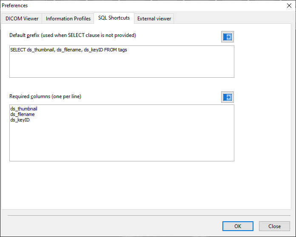Select the SQL Shortcuts tab
This screenshot has width=296, height=237.
(114, 18)
